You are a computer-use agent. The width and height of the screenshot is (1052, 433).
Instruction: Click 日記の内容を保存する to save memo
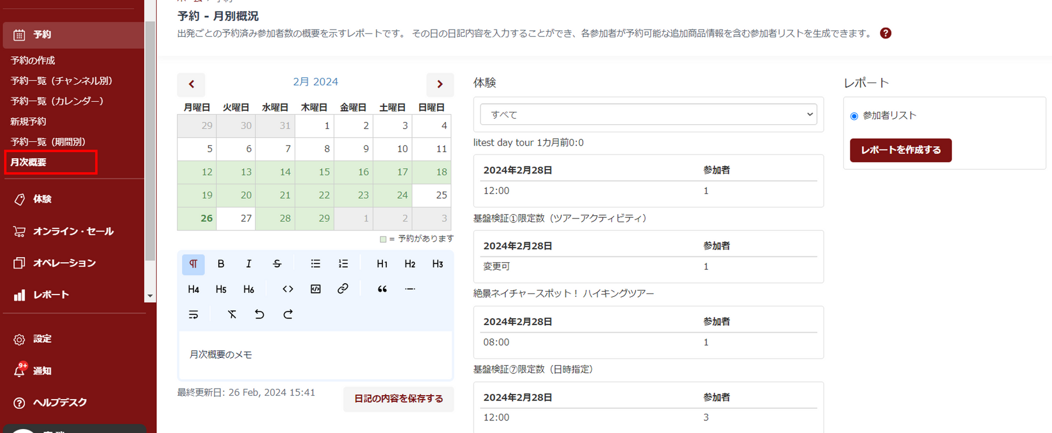398,399
